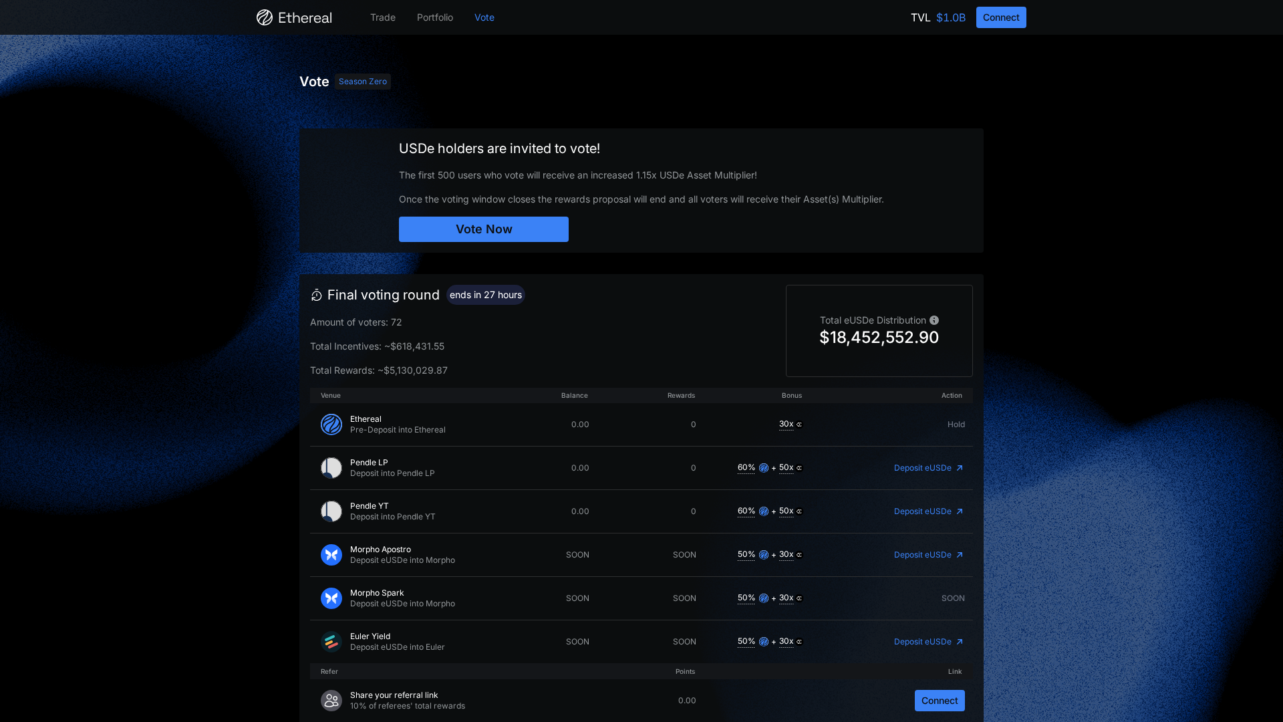Screen dimensions: 1283x722
Task: Click the referral share icon
Action: click(331, 700)
